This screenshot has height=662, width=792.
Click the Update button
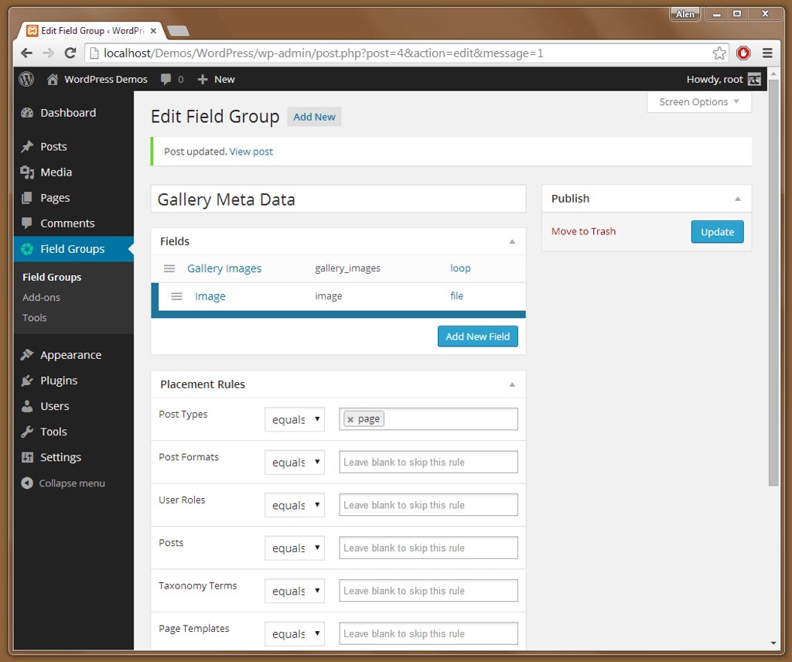click(717, 232)
